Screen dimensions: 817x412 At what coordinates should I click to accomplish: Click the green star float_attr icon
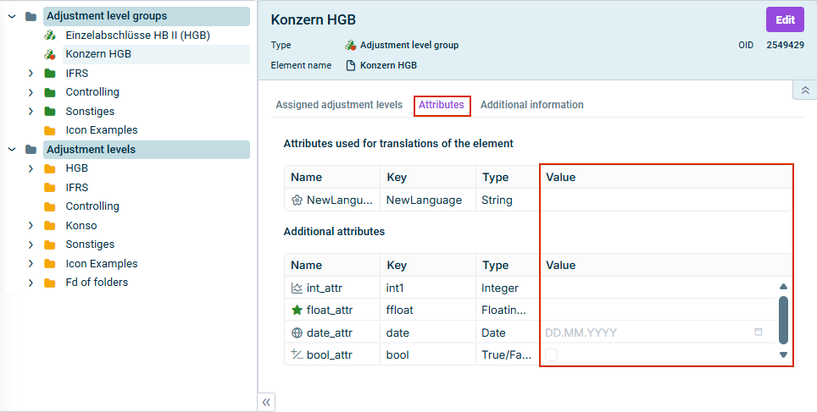[x=297, y=310]
